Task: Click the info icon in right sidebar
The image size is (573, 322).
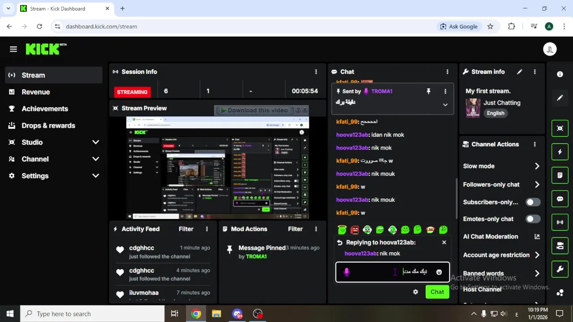Action: pyautogui.click(x=560, y=74)
